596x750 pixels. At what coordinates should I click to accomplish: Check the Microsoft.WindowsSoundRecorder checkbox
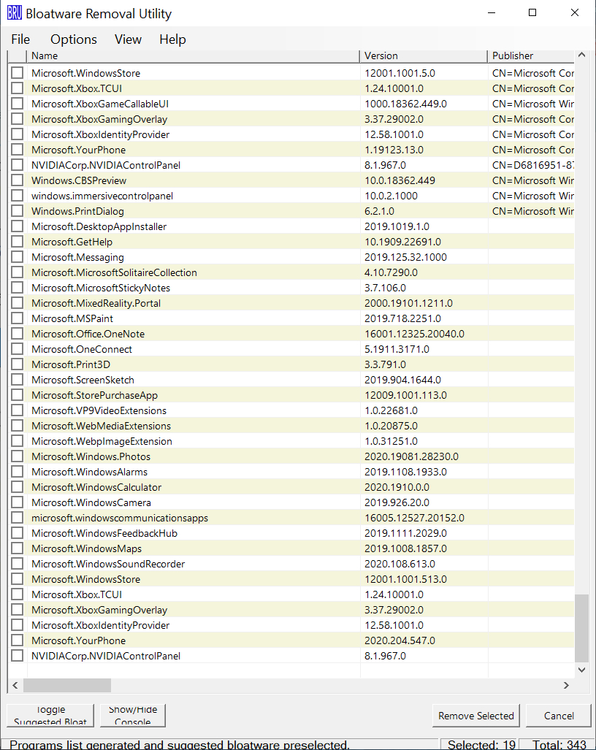click(x=18, y=563)
